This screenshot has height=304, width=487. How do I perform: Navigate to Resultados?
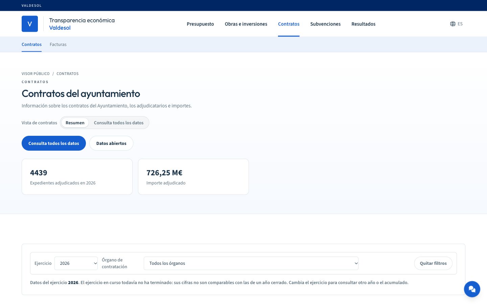click(x=364, y=24)
